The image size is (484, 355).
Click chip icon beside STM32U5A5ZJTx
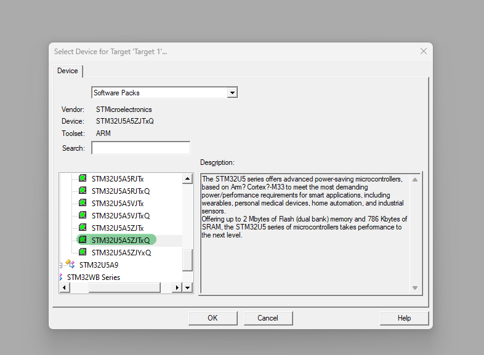(x=83, y=228)
